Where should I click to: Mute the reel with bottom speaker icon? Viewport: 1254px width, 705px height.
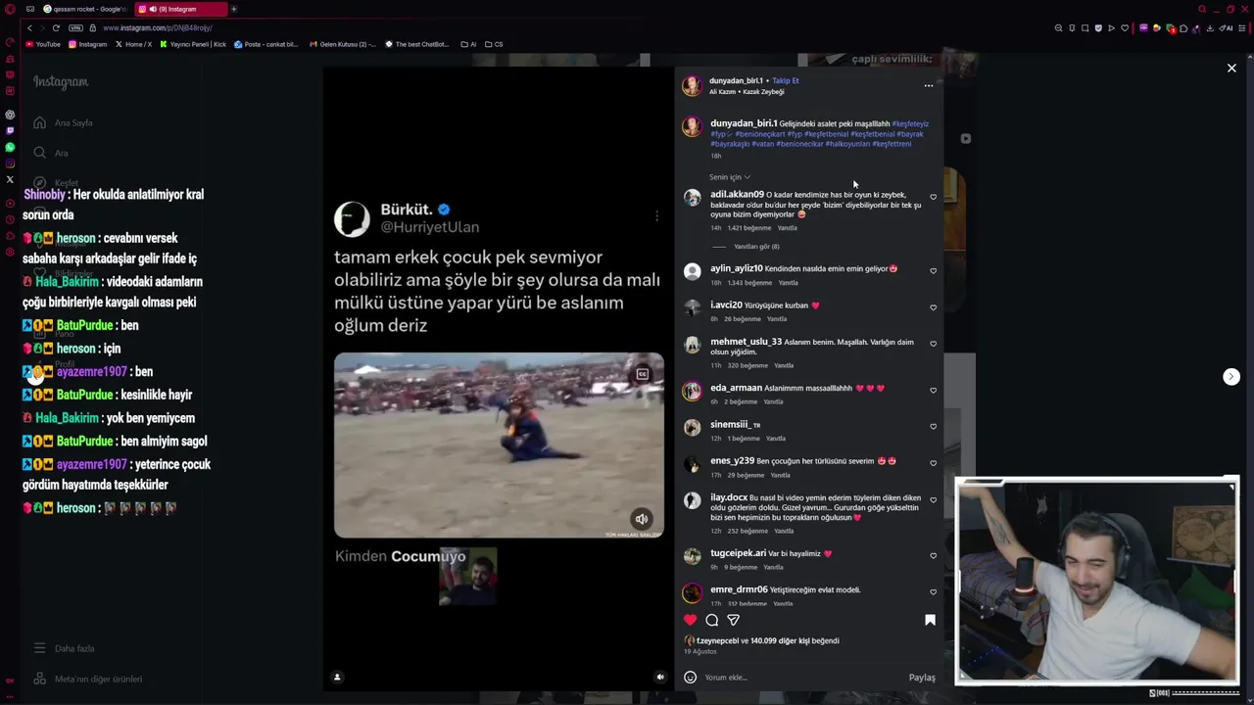click(x=660, y=677)
